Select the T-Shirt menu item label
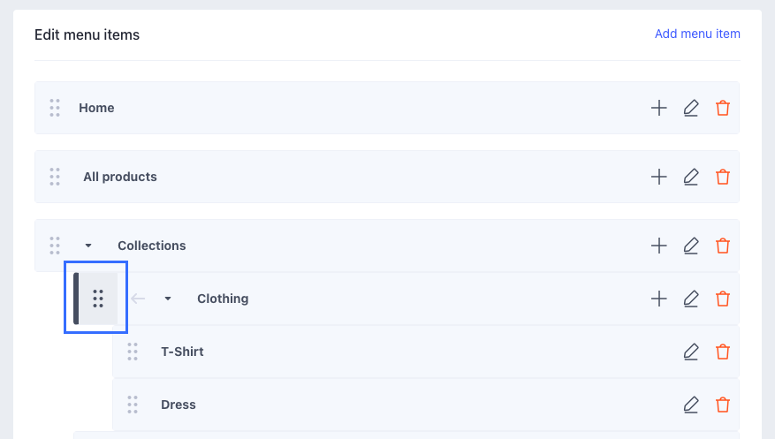 182,352
